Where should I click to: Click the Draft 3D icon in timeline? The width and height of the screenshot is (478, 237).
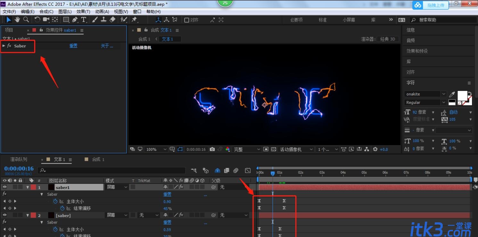pyautogui.click(x=205, y=170)
